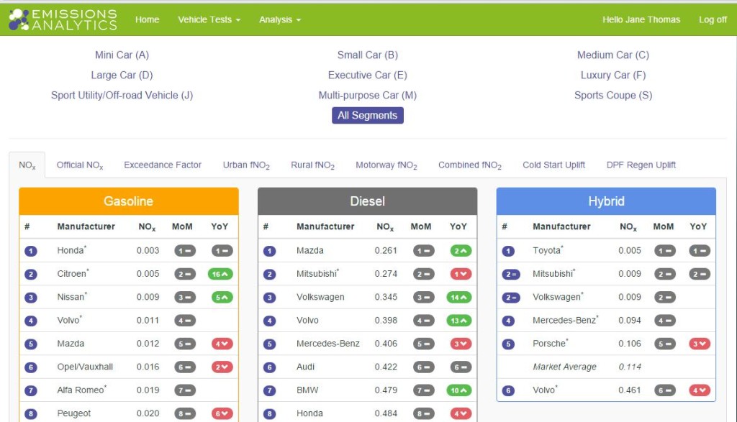
Task: Open the Home page link
Action: [147, 19]
